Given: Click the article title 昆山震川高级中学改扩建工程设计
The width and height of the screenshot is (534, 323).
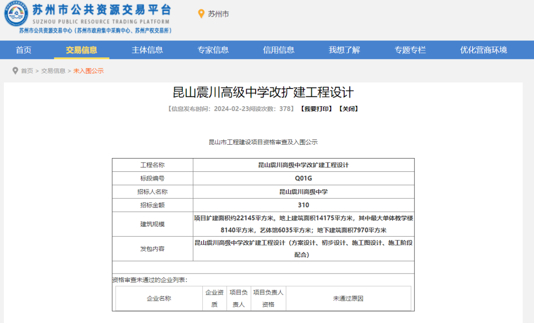Looking at the screenshot, I should [263, 92].
